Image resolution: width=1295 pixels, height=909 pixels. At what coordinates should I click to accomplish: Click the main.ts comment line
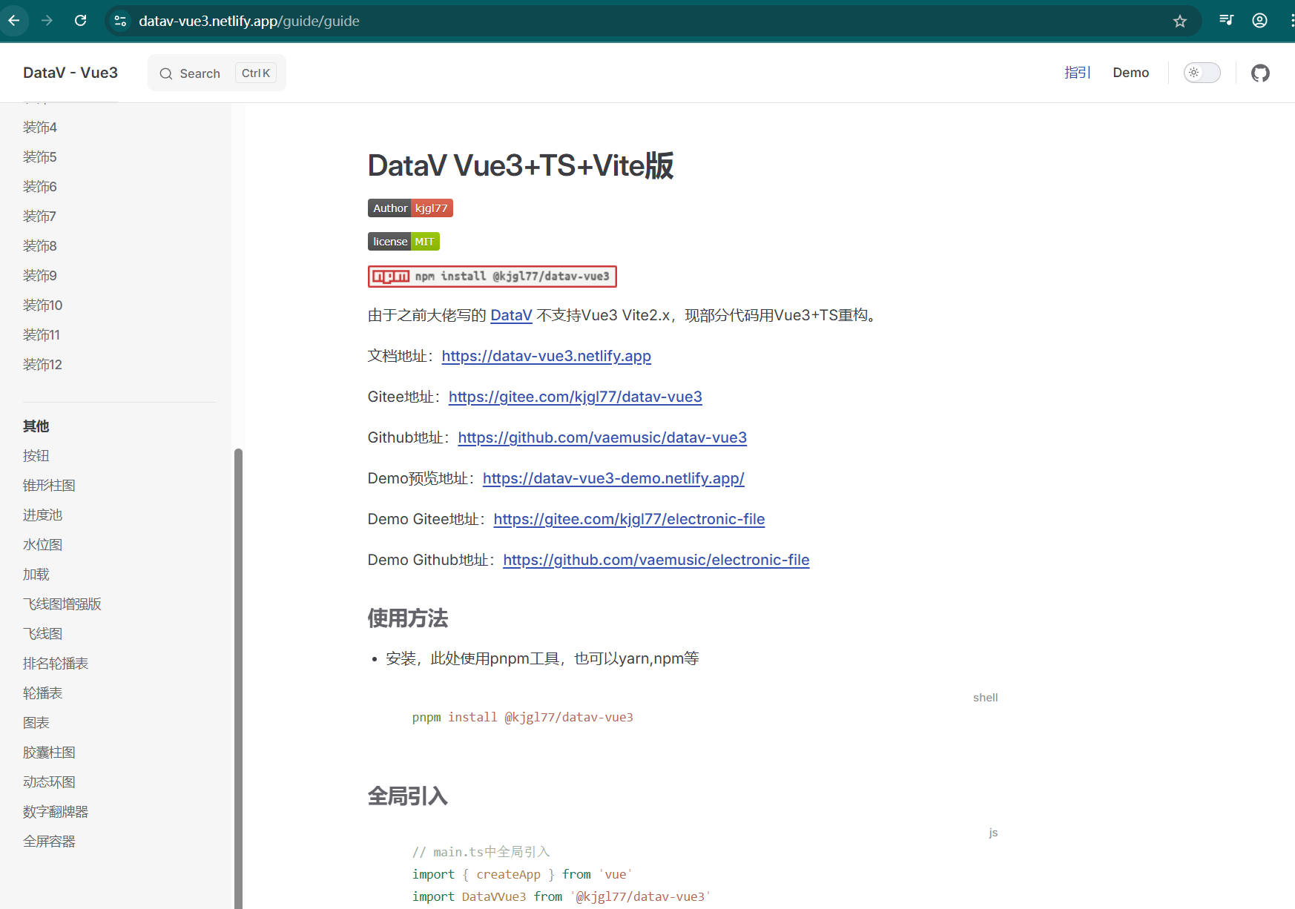coord(481,852)
